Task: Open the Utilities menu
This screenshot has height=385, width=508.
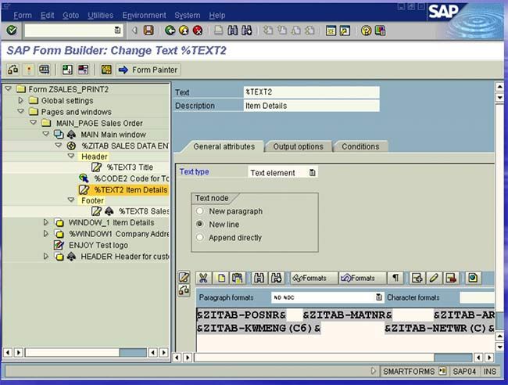Action: click(x=101, y=15)
